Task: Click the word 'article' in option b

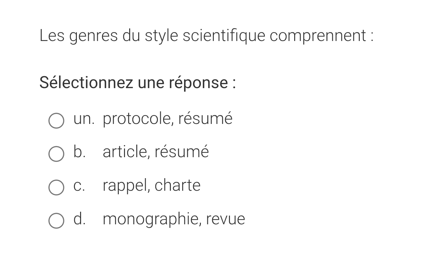Action: tap(126, 152)
